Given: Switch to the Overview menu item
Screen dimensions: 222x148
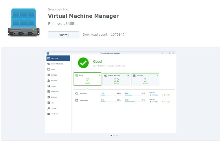Looking at the screenshot, I should pos(58,58).
